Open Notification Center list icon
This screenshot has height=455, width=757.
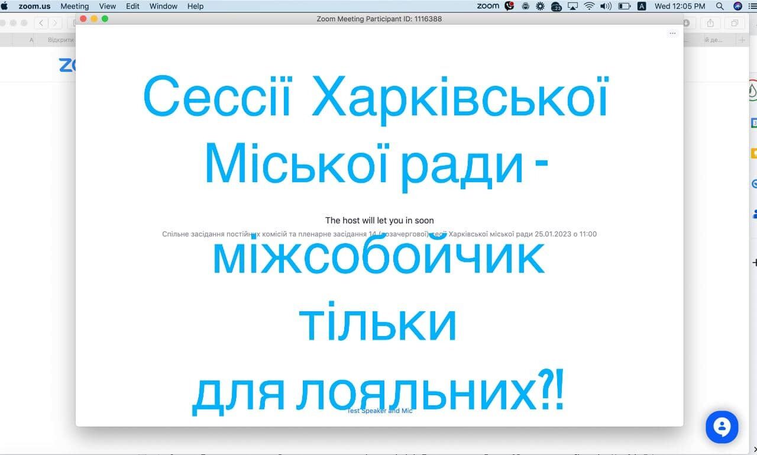(x=752, y=6)
